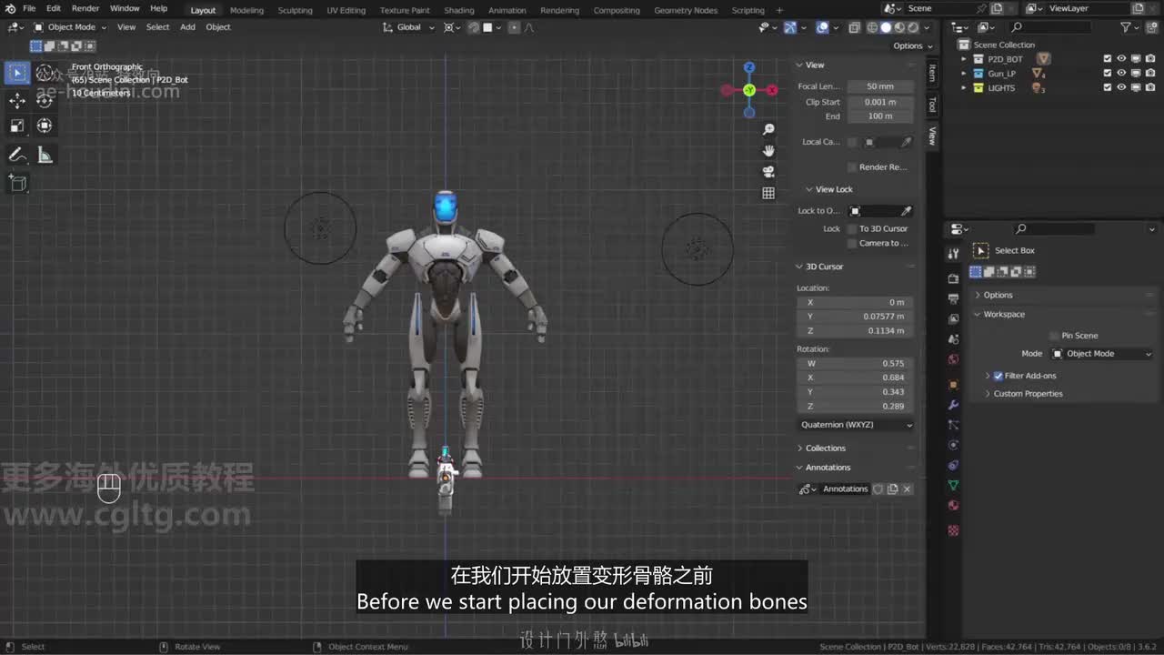Click the 3D Cursor Location Z field
The width and height of the screenshot is (1164, 655).
(856, 331)
